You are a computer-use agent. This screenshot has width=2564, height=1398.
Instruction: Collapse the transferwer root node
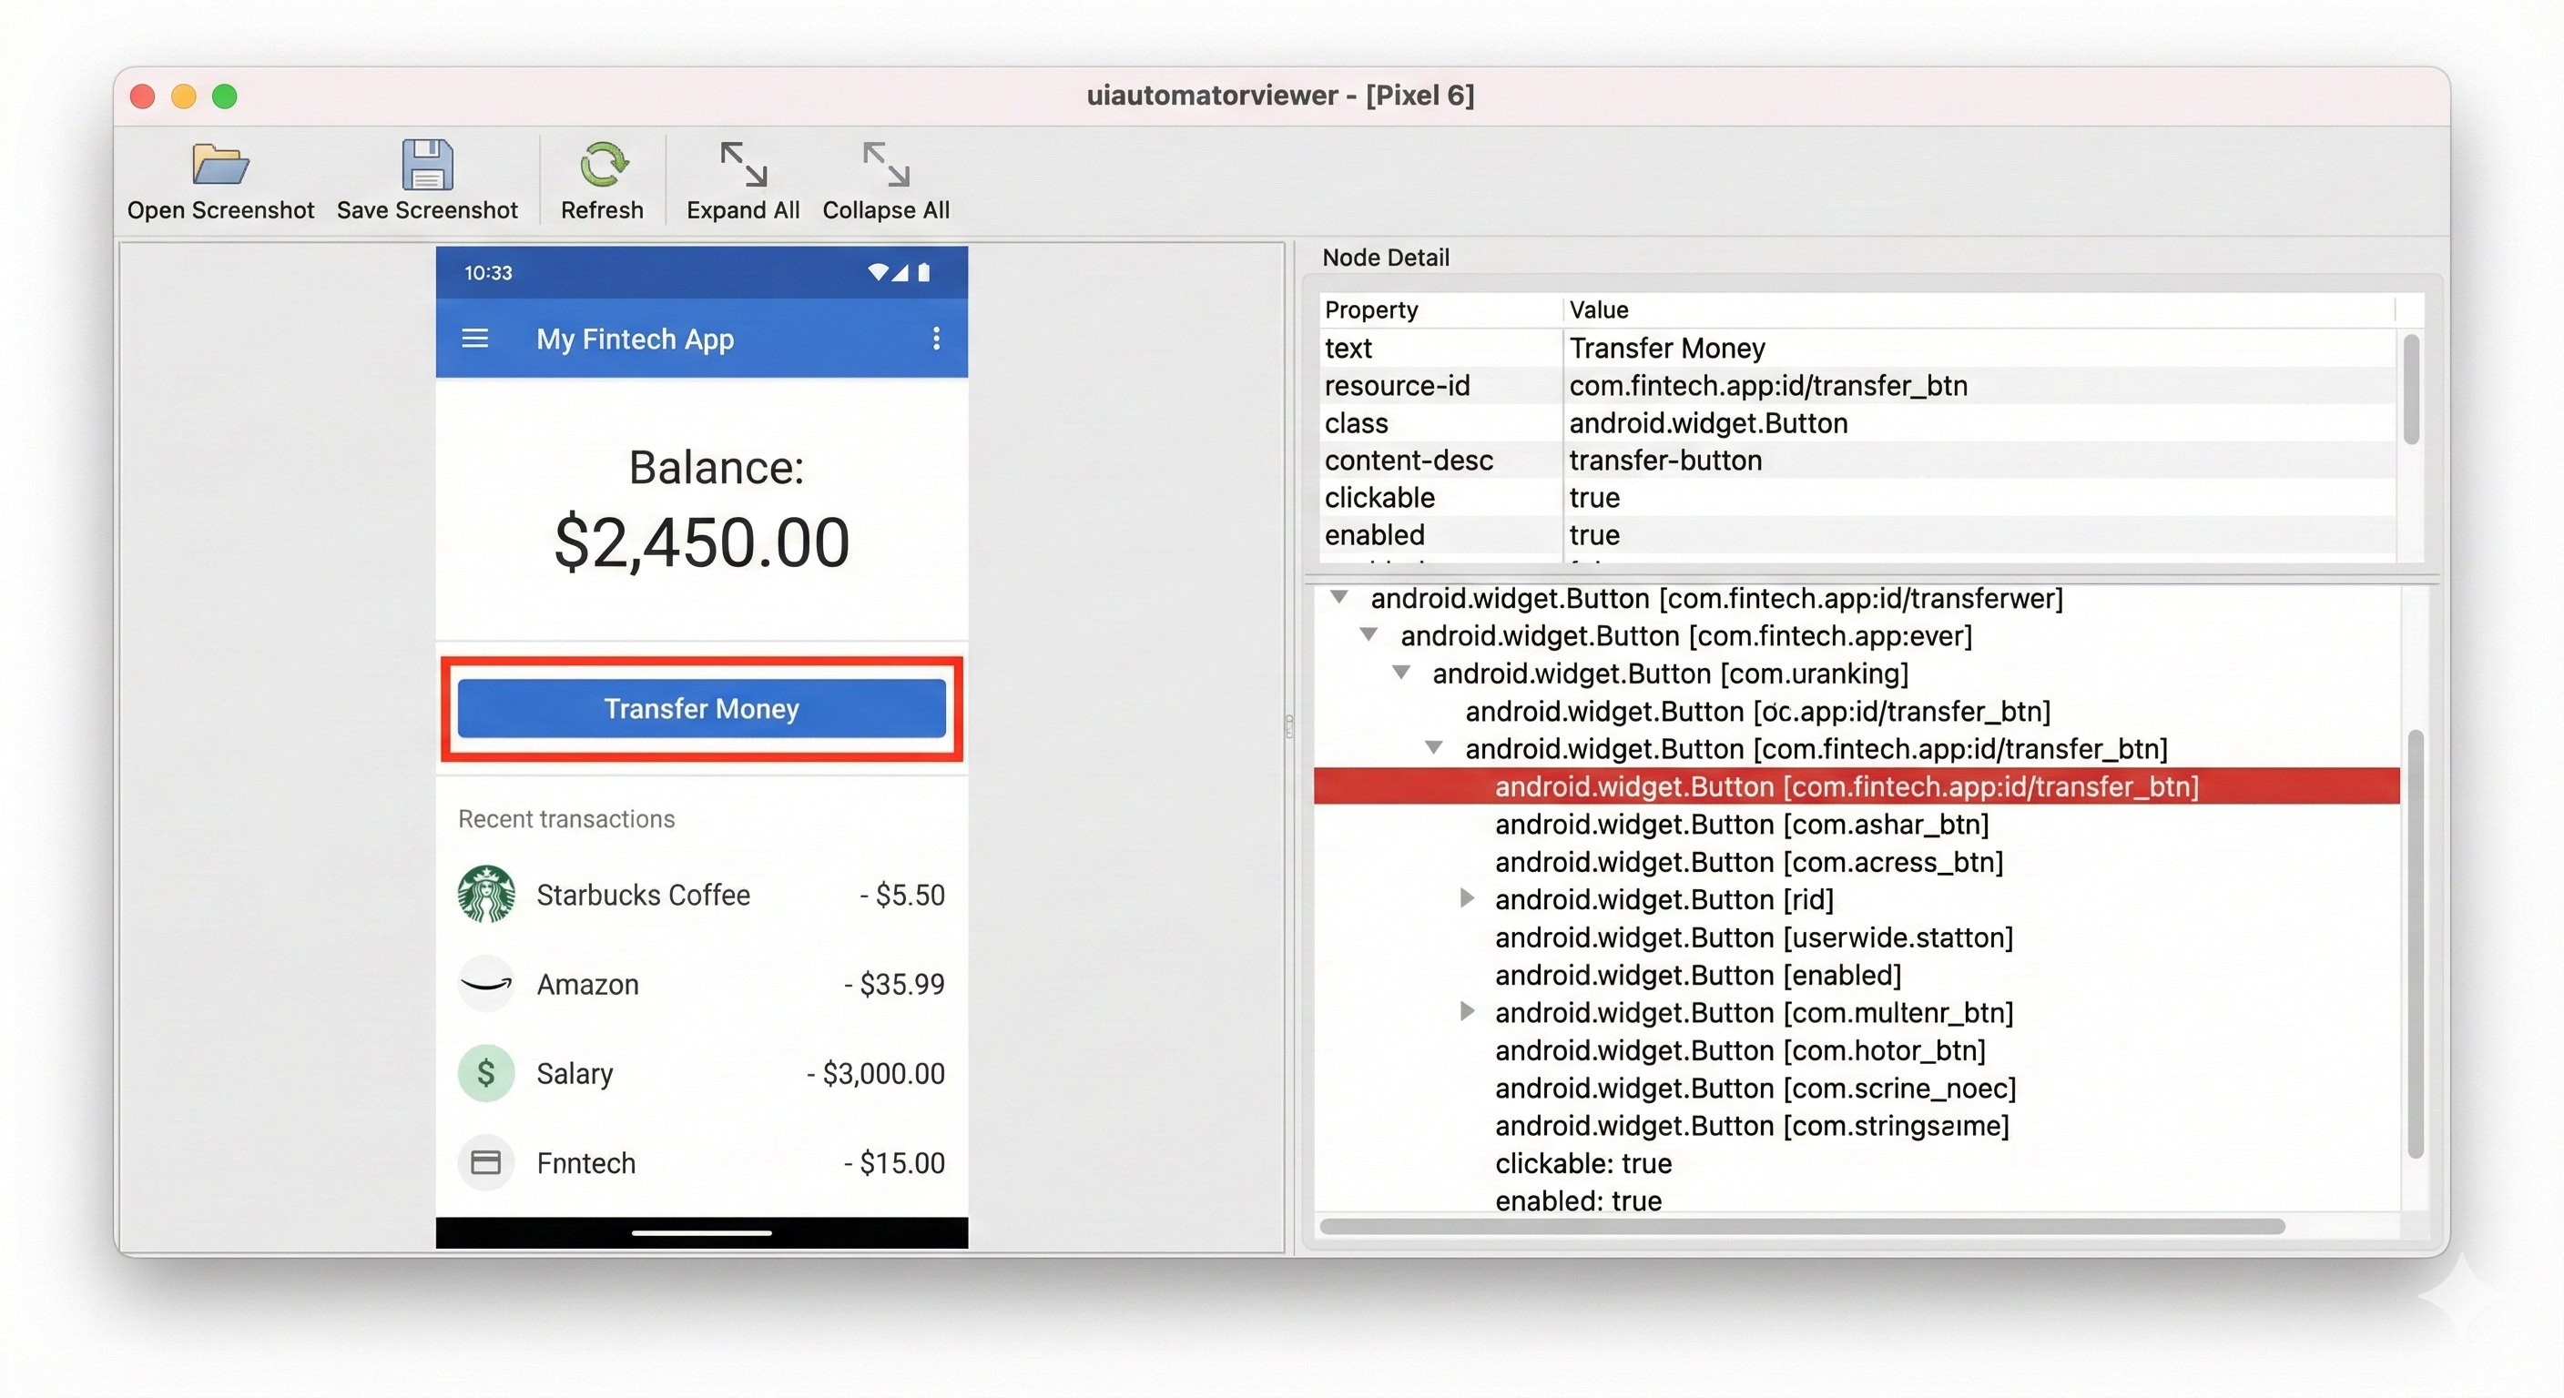[1338, 597]
